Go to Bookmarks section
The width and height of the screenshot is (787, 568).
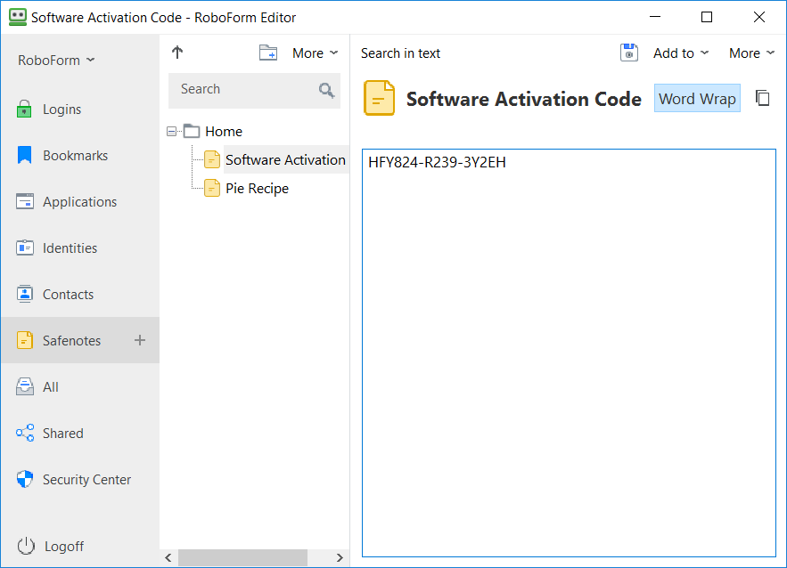pos(80,156)
